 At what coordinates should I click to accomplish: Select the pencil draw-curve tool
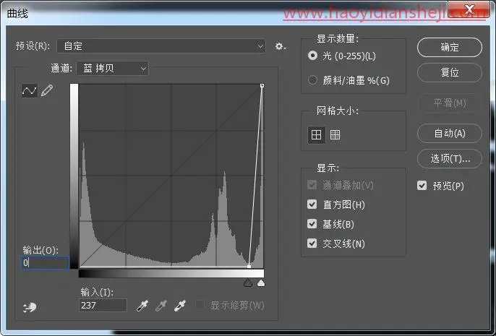tap(47, 91)
